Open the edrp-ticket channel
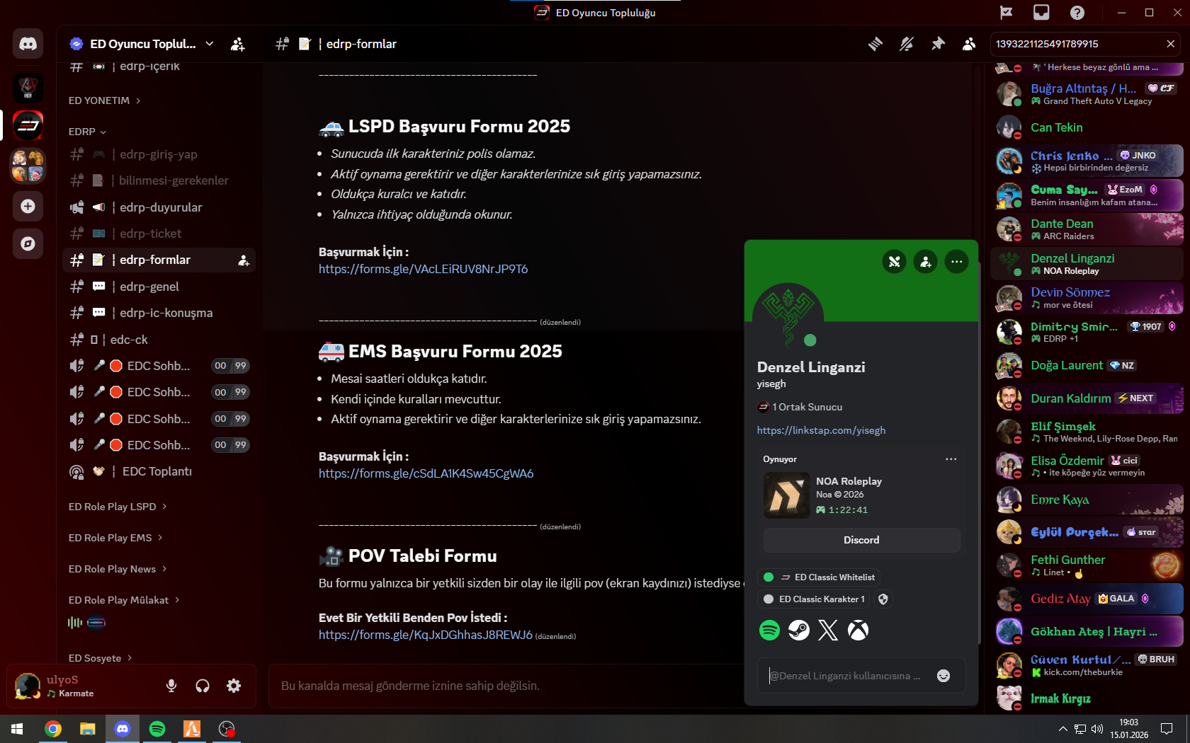This screenshot has height=743, width=1190. [159, 234]
